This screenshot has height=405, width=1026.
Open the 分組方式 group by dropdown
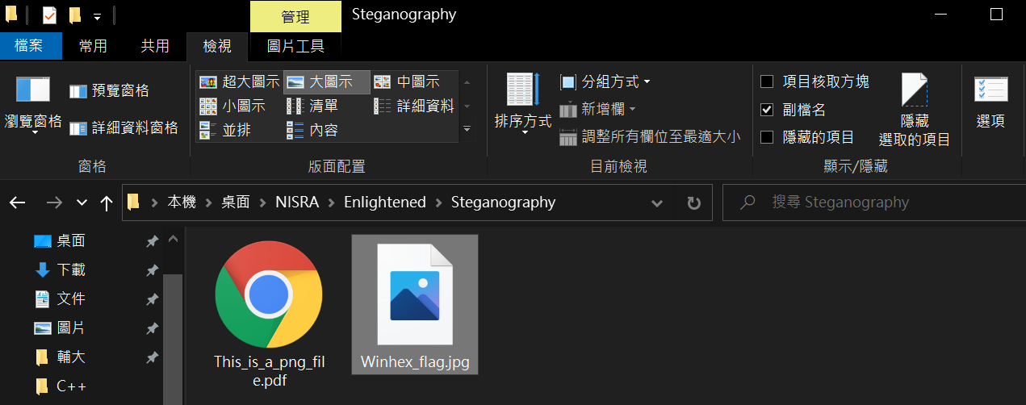[605, 81]
